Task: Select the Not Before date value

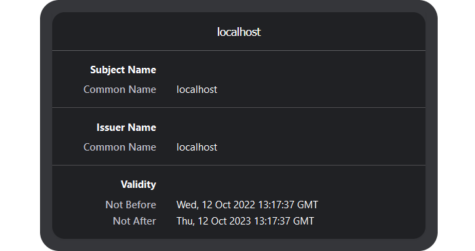Action: click(x=247, y=205)
